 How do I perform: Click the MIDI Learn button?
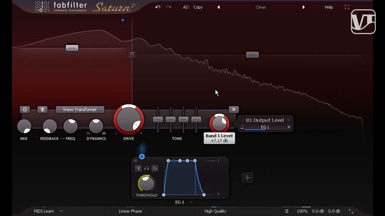pos(44,211)
